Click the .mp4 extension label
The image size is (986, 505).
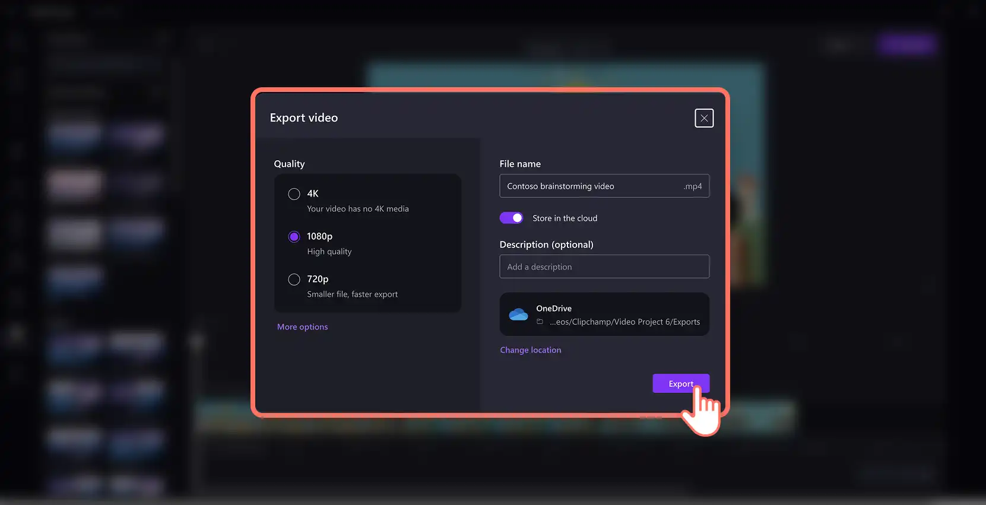tap(693, 186)
